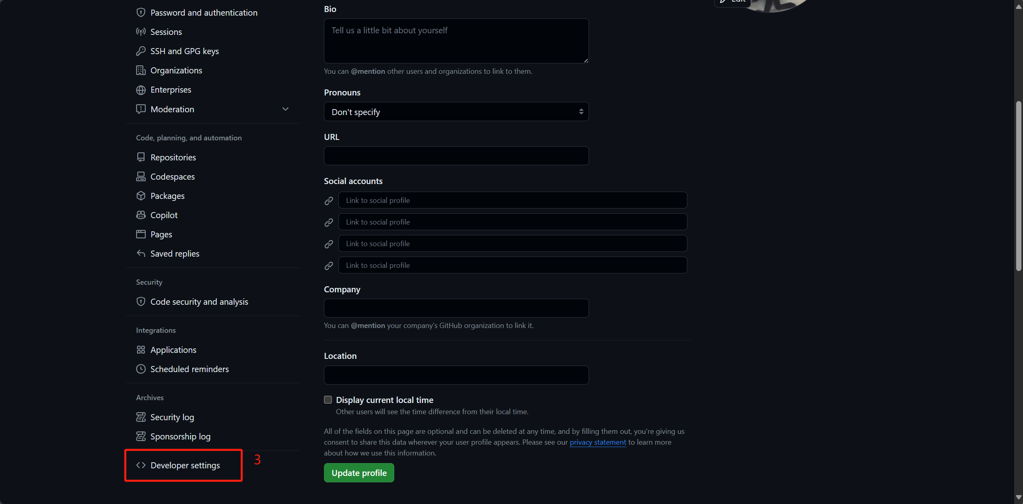The width and height of the screenshot is (1023, 504).
Task: Click the Packages box icon
Action: point(141,196)
